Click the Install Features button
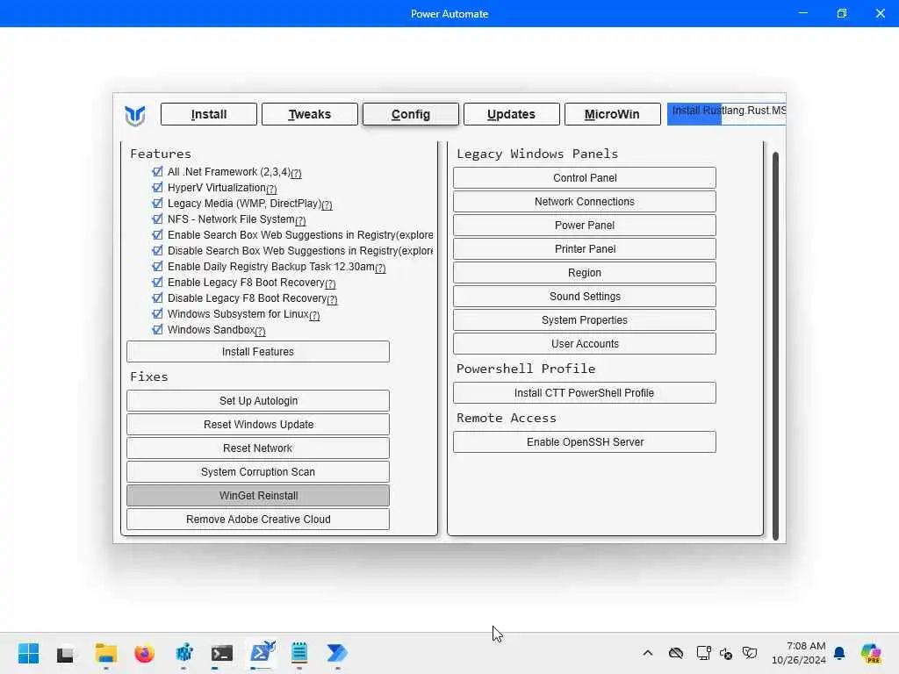Viewport: 899px width, 674px height. click(x=258, y=351)
